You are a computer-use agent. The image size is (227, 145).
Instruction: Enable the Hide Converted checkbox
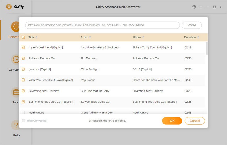tap(24, 121)
